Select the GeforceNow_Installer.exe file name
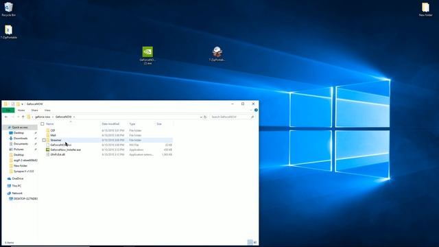Viewport: 439px width, 247px height. [66, 150]
